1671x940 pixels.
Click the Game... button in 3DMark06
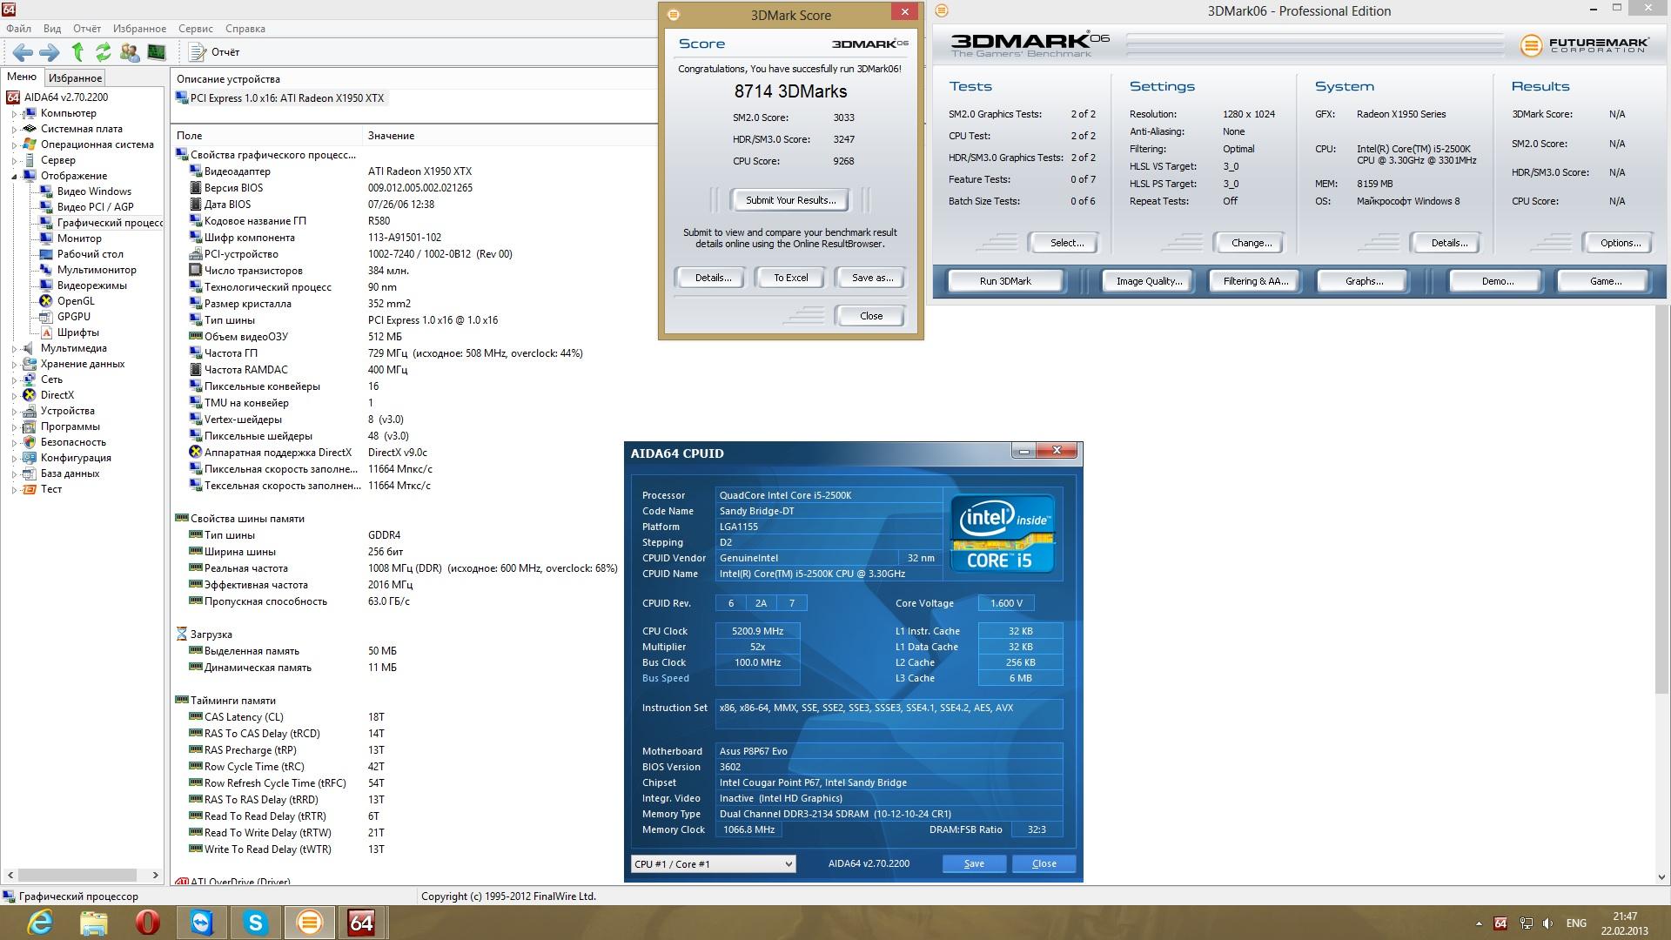click(1605, 281)
